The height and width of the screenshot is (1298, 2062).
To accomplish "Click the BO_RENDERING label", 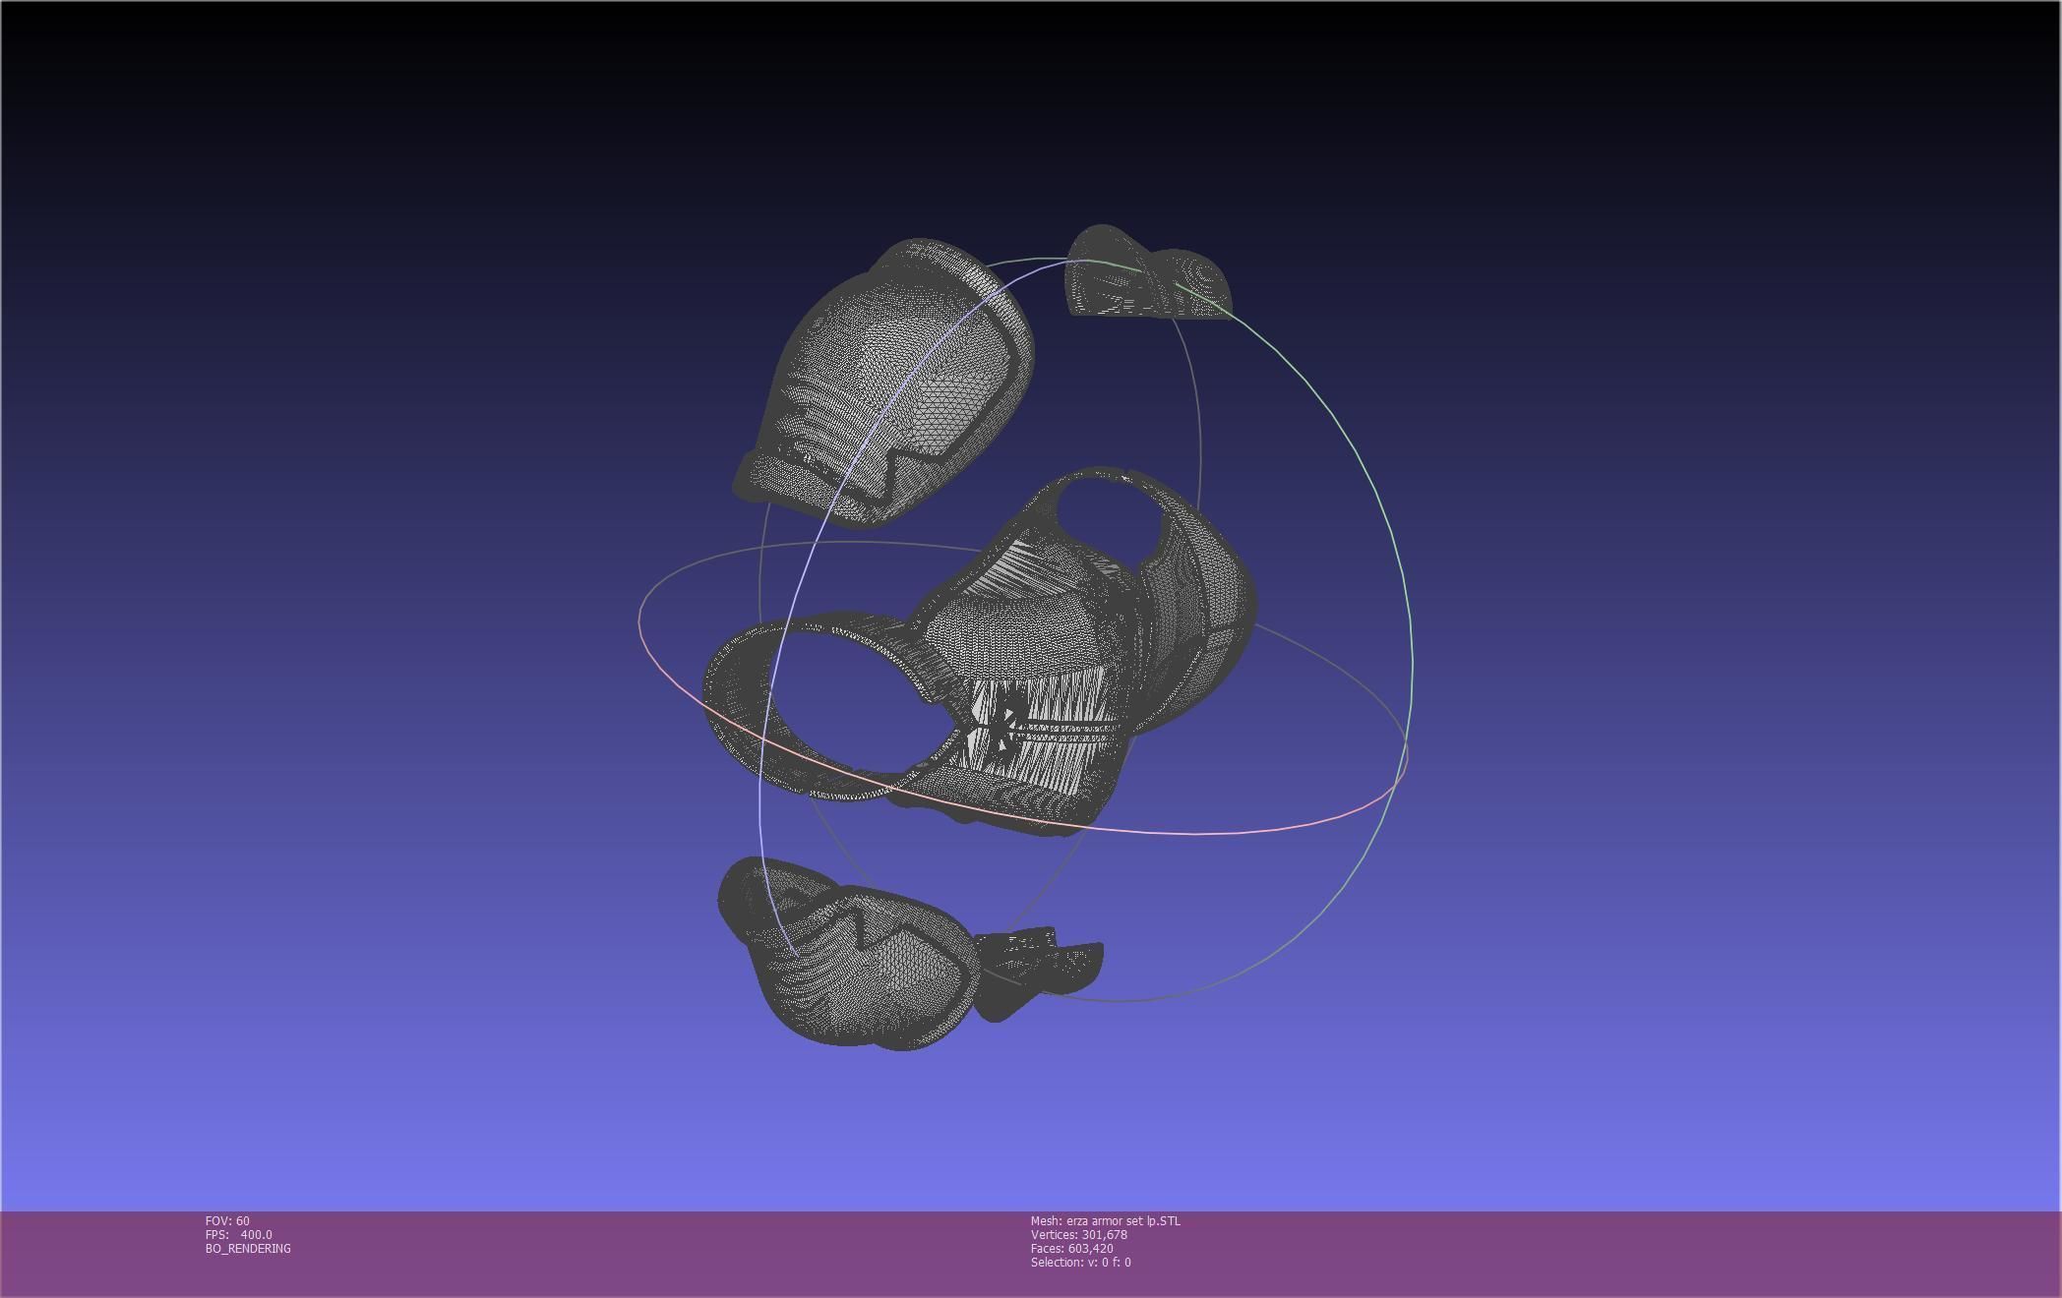I will point(248,1249).
